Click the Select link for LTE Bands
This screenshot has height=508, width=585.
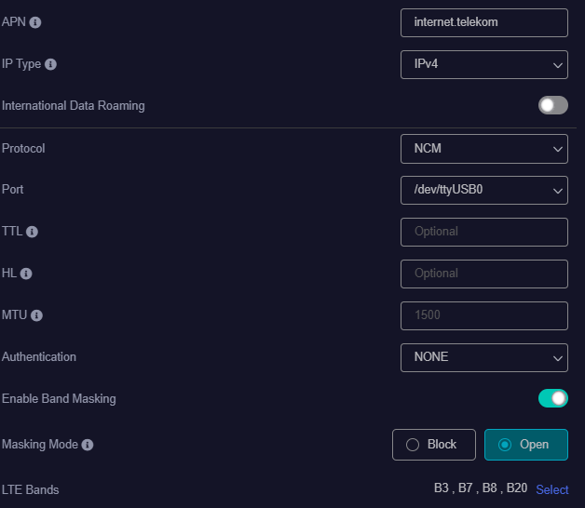click(x=551, y=489)
